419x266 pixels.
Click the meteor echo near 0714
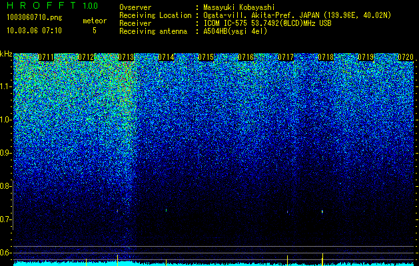(x=167, y=210)
